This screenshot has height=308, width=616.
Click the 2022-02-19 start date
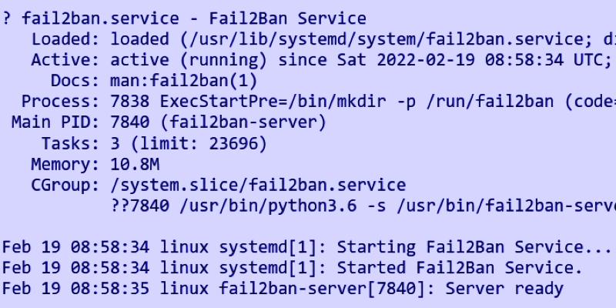tap(426, 60)
